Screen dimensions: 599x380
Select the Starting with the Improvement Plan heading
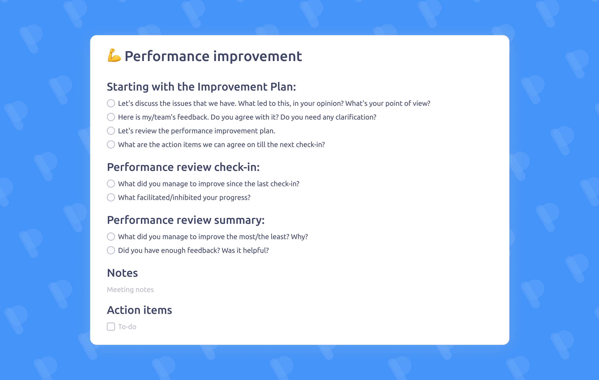[x=202, y=87]
